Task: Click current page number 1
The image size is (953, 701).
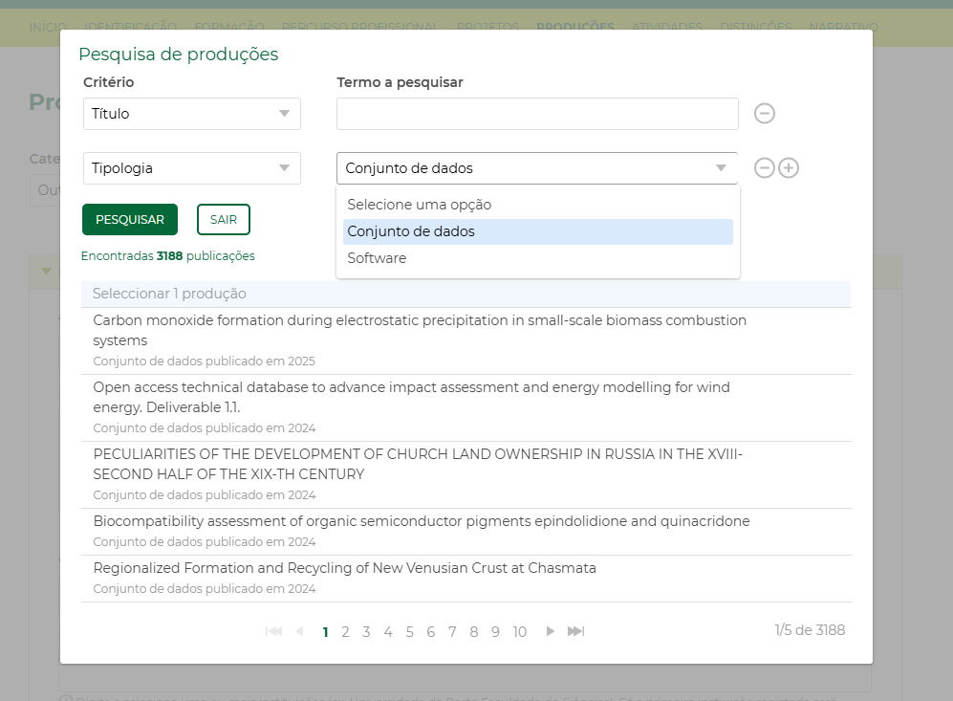Action: [x=325, y=632]
